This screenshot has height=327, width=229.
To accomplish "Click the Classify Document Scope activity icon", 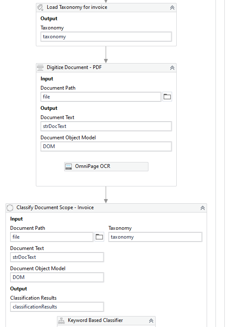I will 10,208.
